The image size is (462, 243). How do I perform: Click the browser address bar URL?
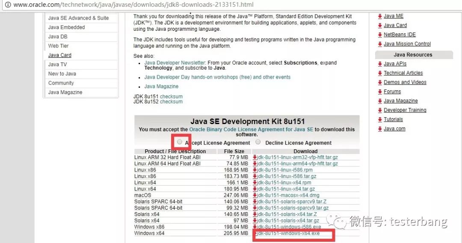click(x=133, y=5)
